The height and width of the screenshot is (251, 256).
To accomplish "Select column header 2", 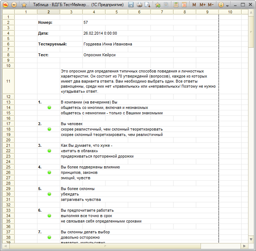I will tap(49, 12).
